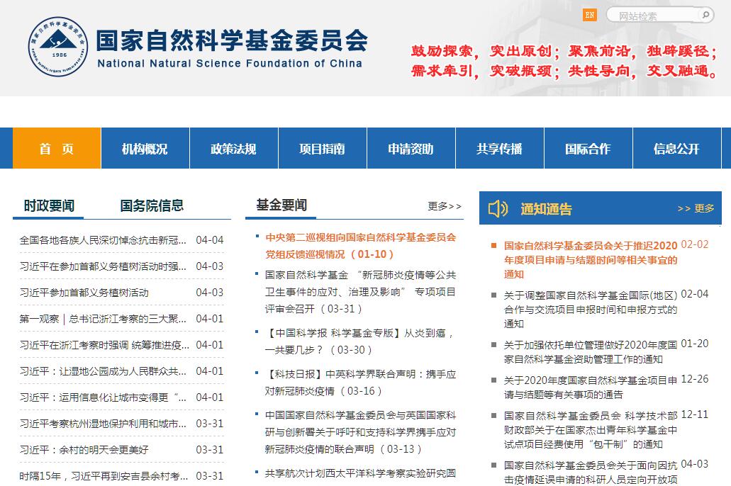
Task: Open 更多>> link in 基金要闻
Action: tap(445, 206)
